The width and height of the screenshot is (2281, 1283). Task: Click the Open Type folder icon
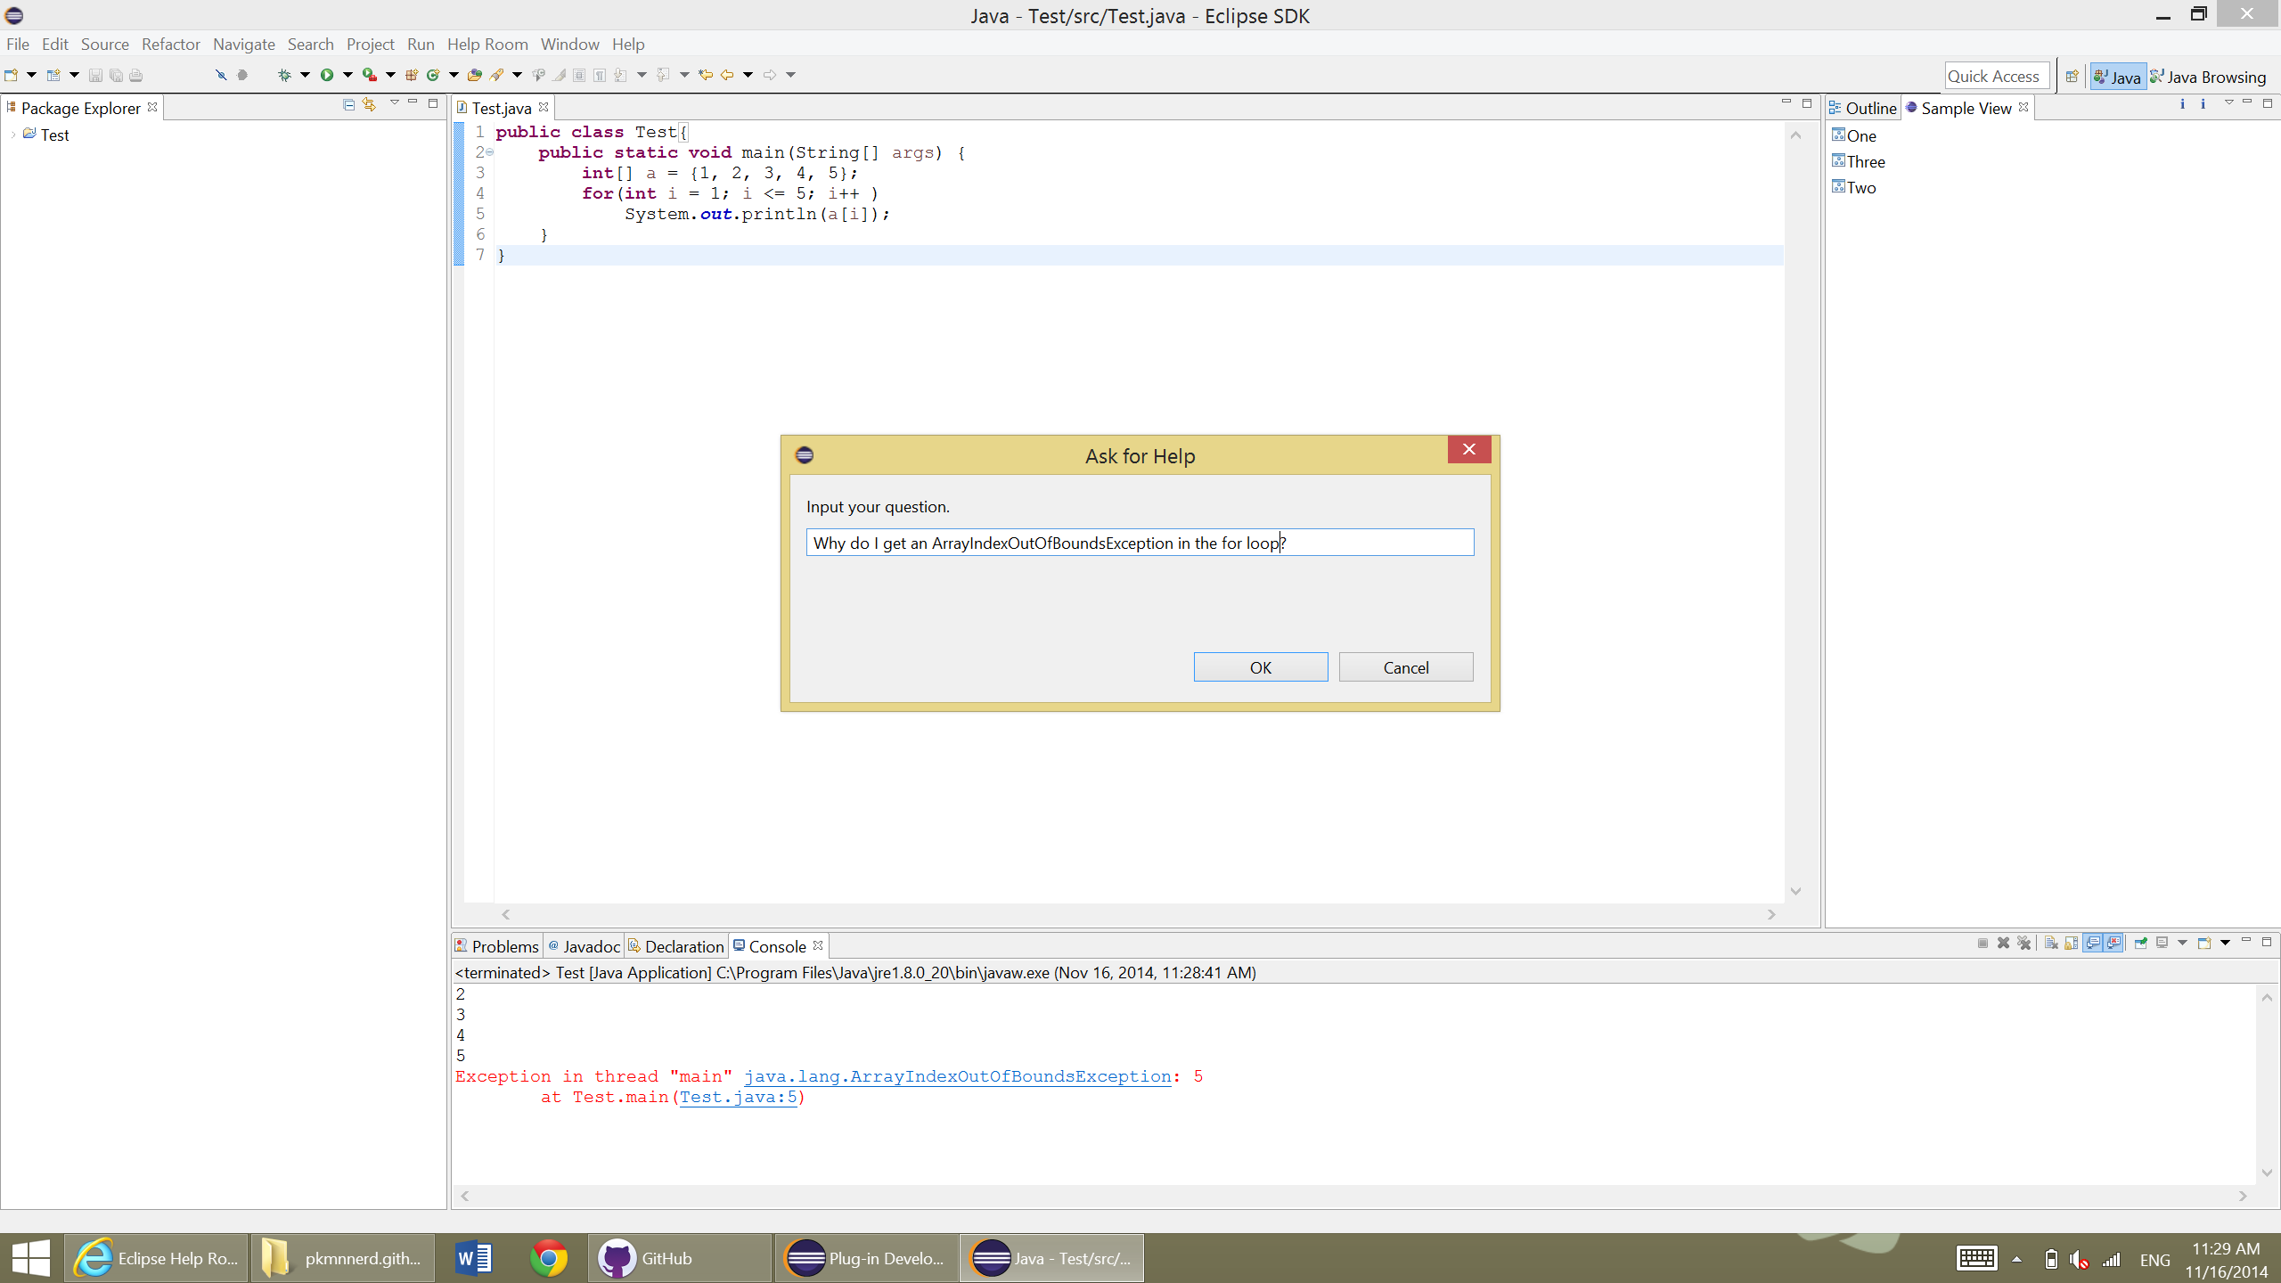coord(474,75)
